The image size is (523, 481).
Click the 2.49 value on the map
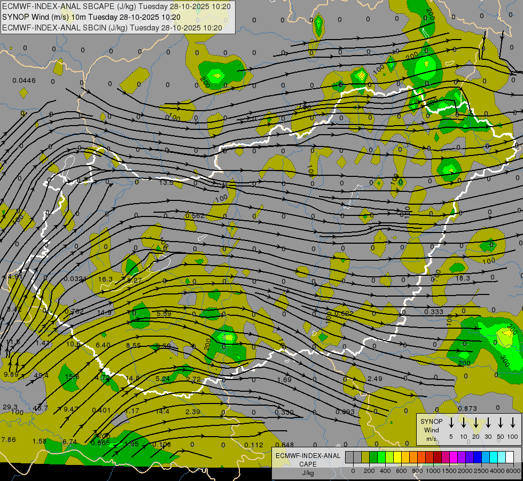(x=375, y=378)
